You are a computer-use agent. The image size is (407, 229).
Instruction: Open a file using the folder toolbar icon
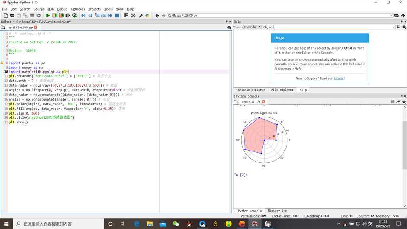point(12,16)
